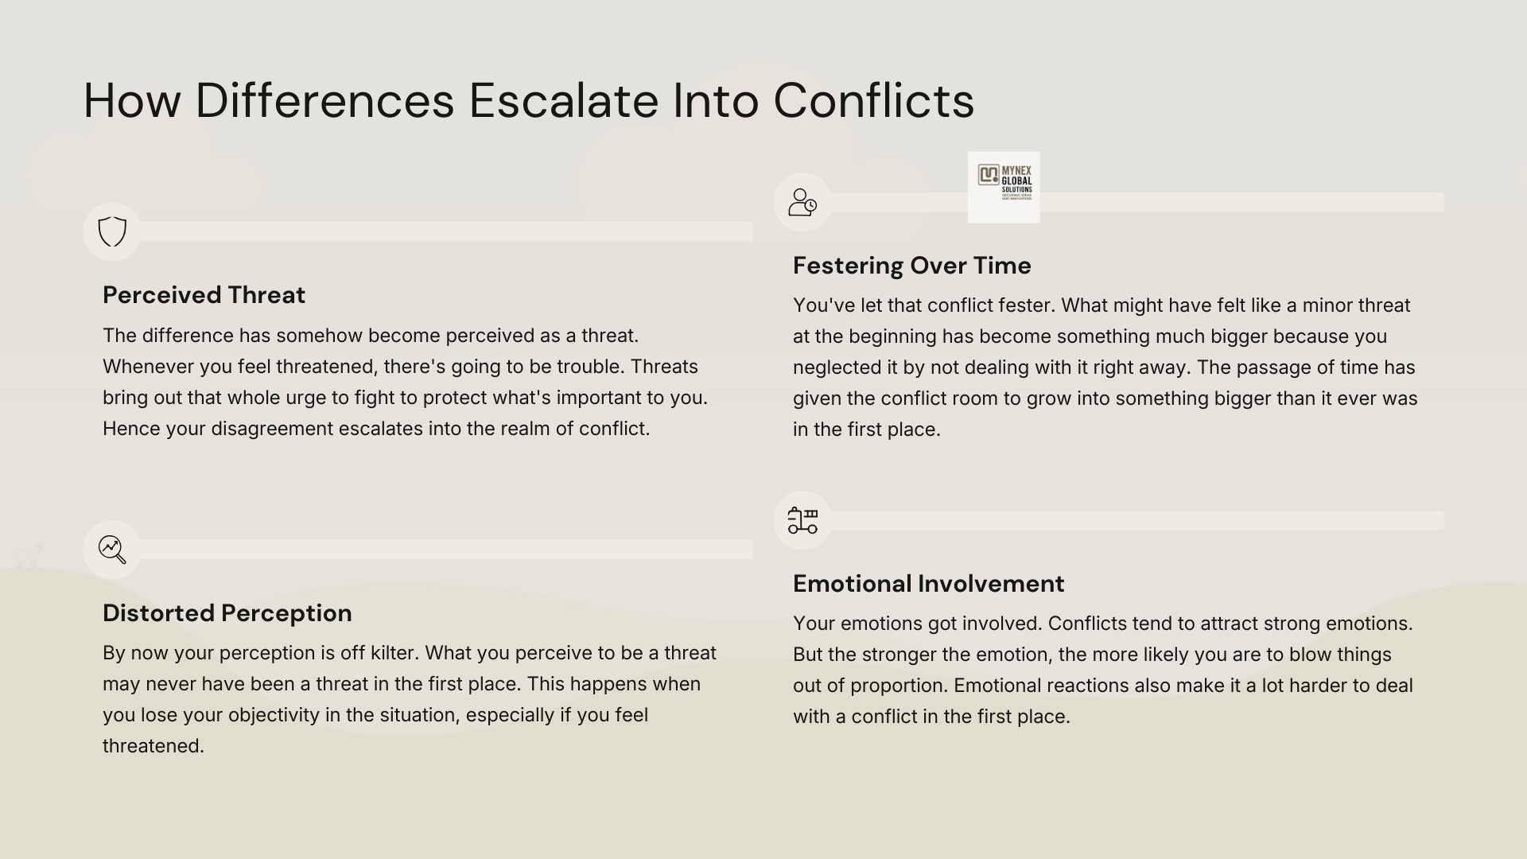
Task: Select the slide title How Differences Escalate Into Conflicts
Action: [x=528, y=101]
